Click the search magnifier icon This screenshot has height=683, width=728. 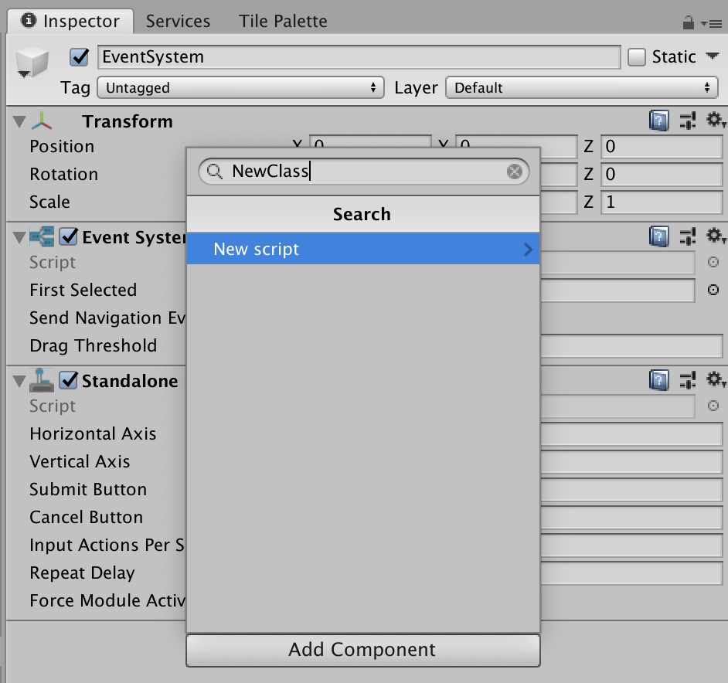point(215,172)
